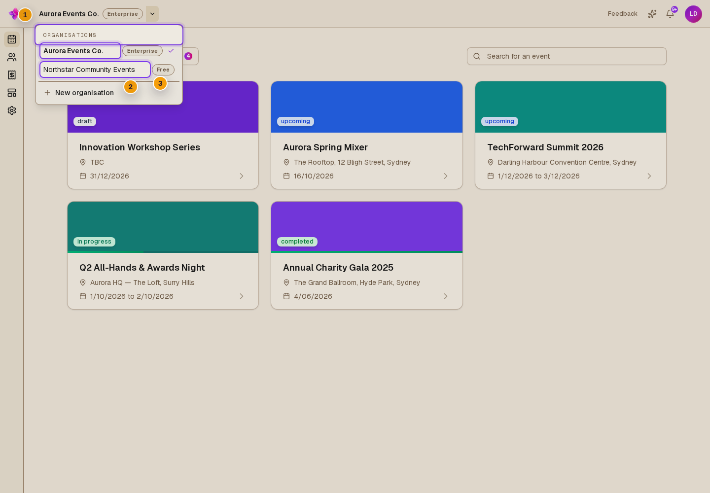Screen dimensions: 710x493
Task: Collapse the organisation switcher dropdown arrow
Action: [x=152, y=14]
